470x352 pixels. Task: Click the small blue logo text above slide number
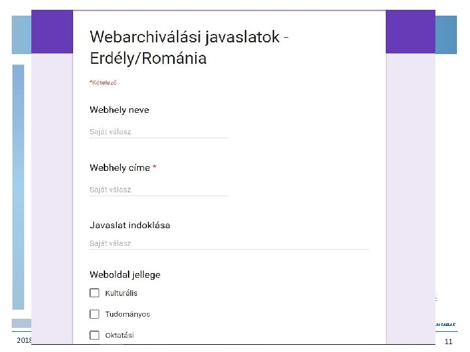[445, 323]
